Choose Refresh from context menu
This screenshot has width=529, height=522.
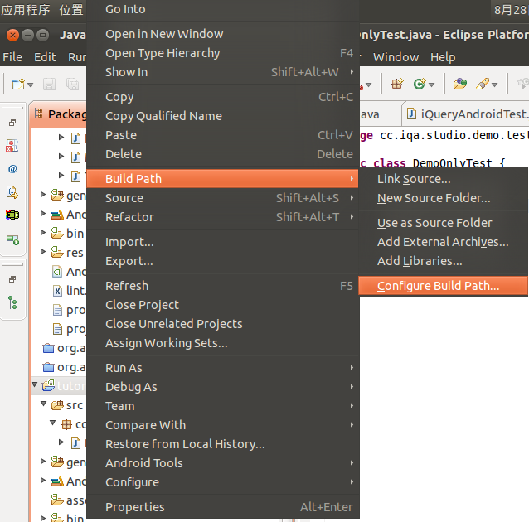click(223, 286)
